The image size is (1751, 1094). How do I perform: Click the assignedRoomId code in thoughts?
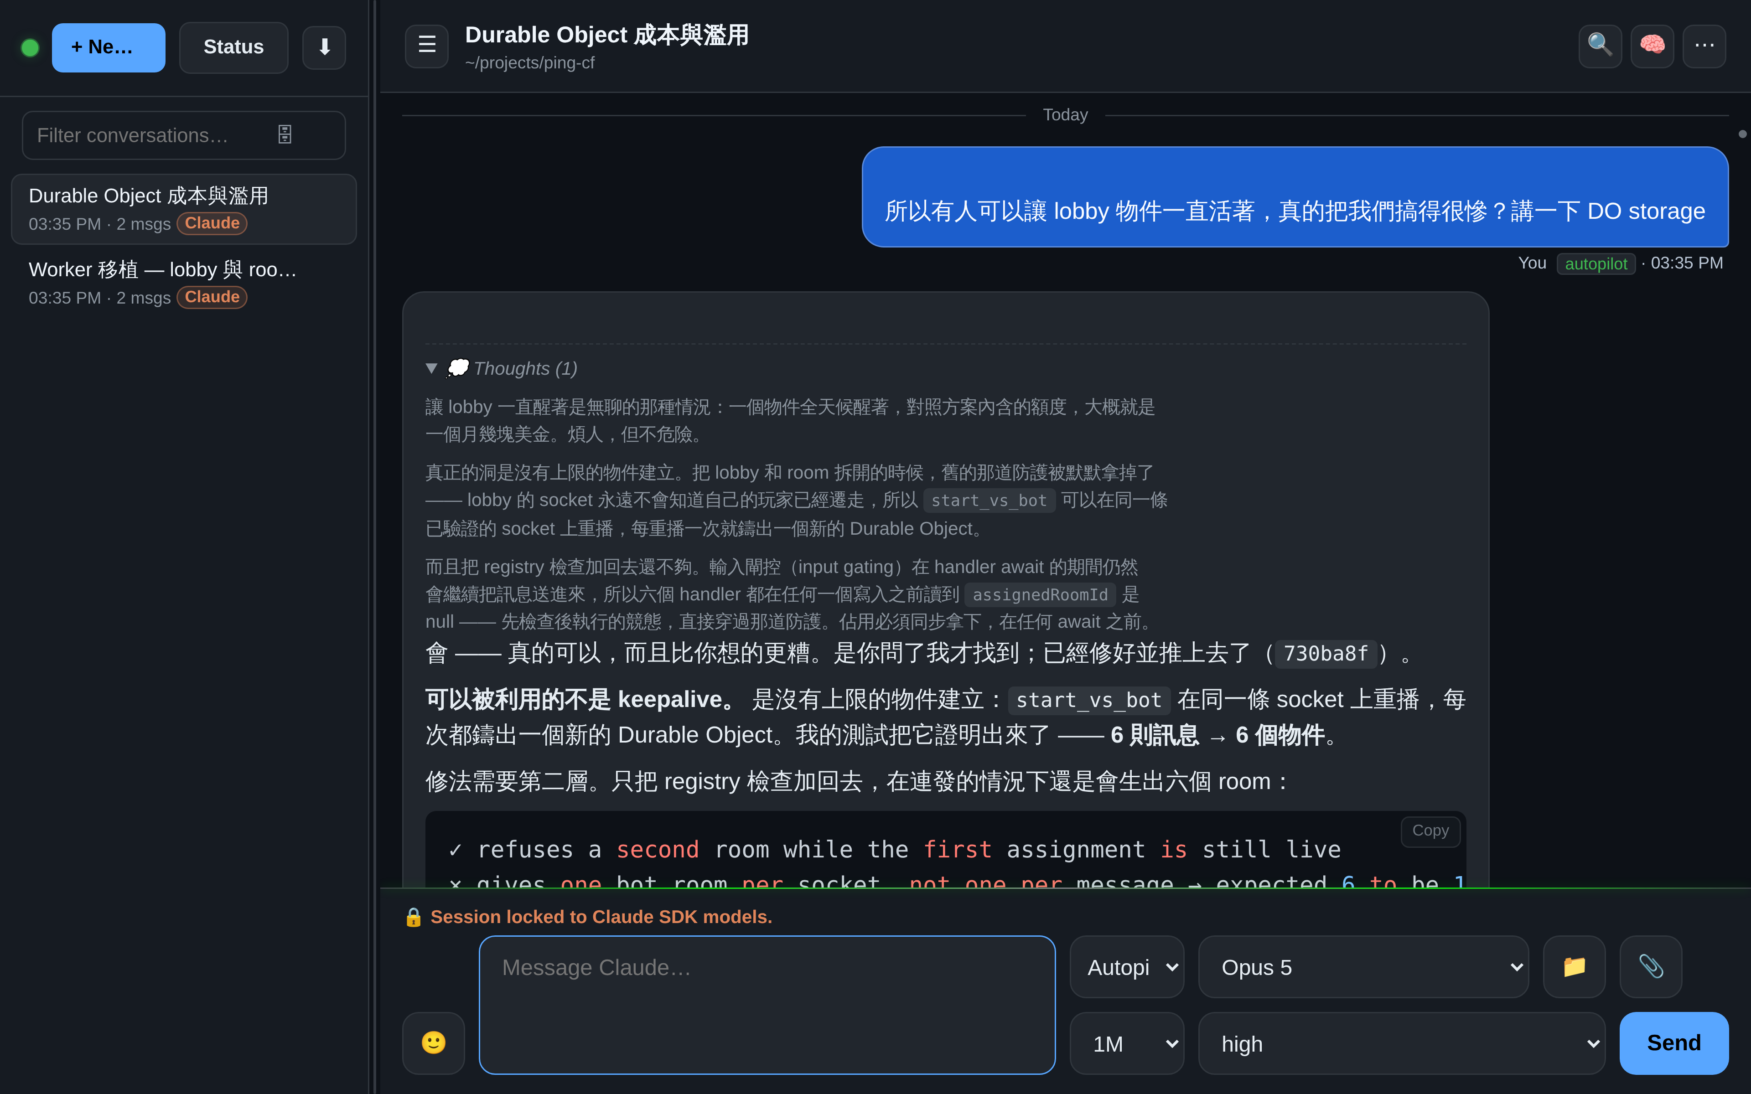coord(1040,595)
